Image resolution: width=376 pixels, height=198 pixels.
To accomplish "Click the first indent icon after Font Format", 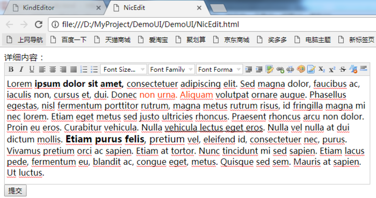I will pos(249,69).
